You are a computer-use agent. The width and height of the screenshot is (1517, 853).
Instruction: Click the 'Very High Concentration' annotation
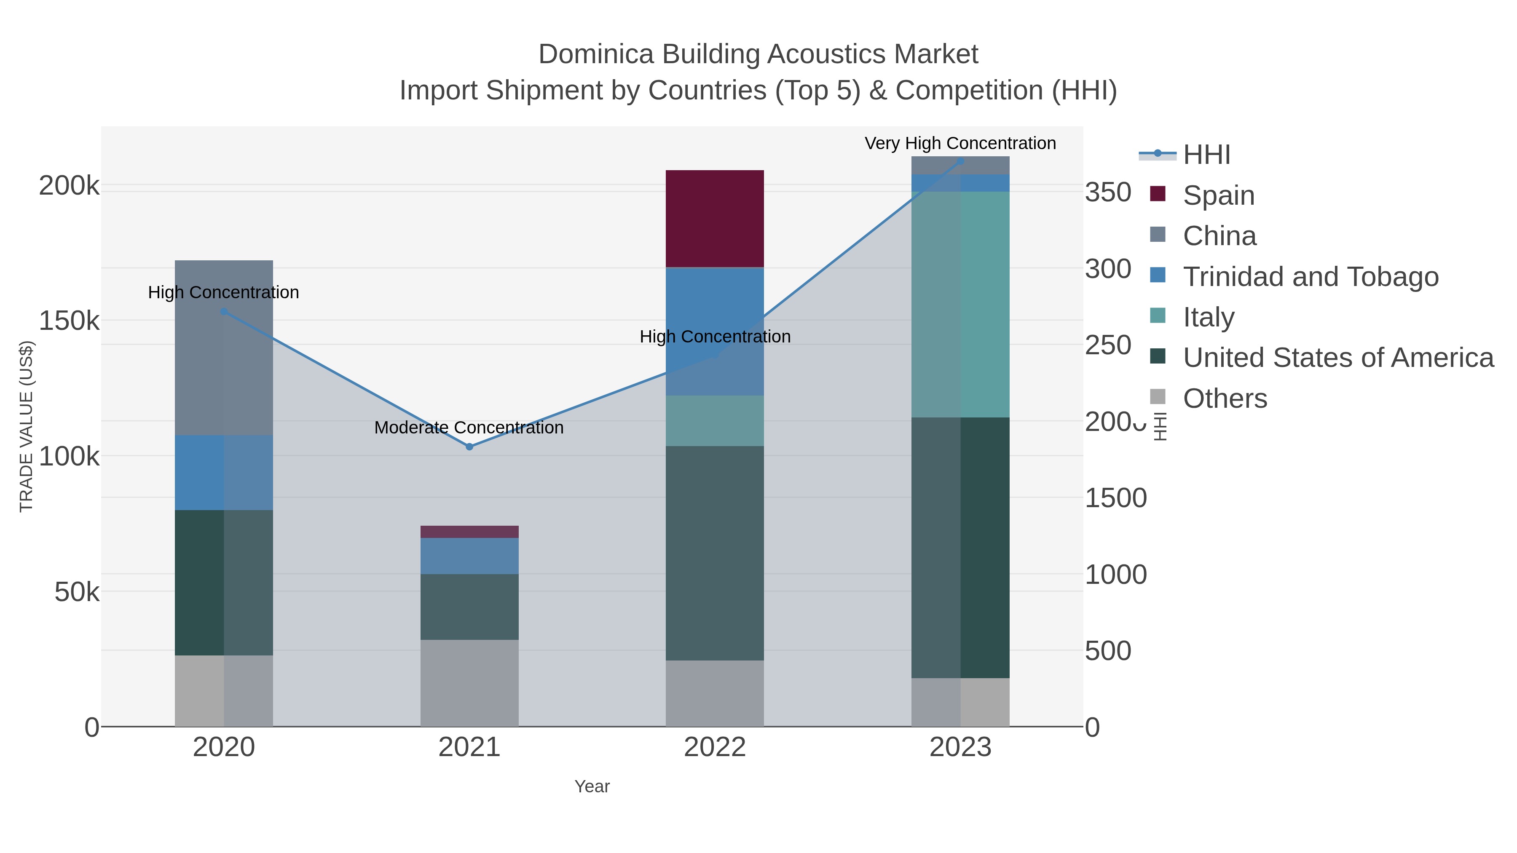click(960, 143)
